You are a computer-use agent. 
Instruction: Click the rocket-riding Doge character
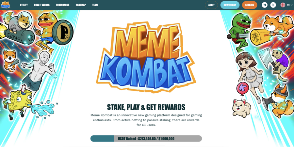(x=18, y=28)
